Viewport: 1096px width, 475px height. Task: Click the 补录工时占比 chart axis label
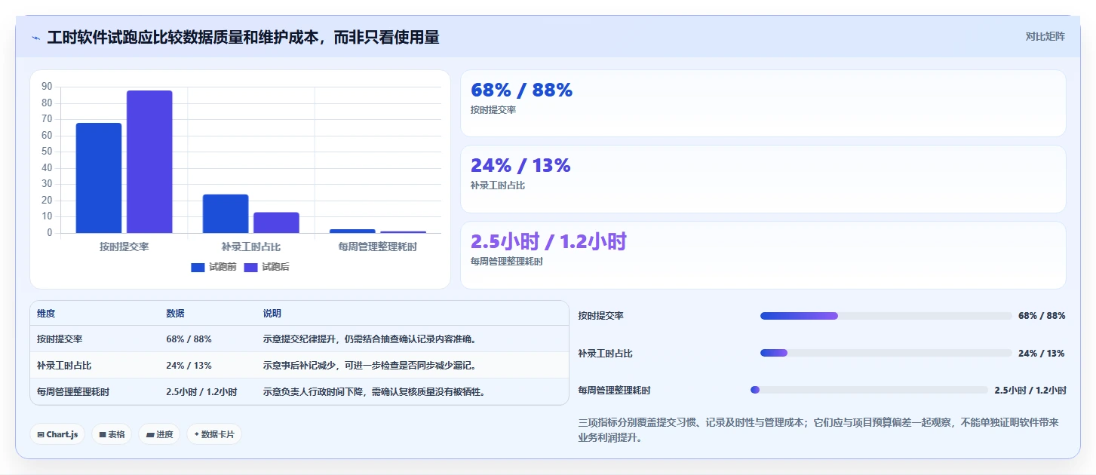click(x=251, y=247)
